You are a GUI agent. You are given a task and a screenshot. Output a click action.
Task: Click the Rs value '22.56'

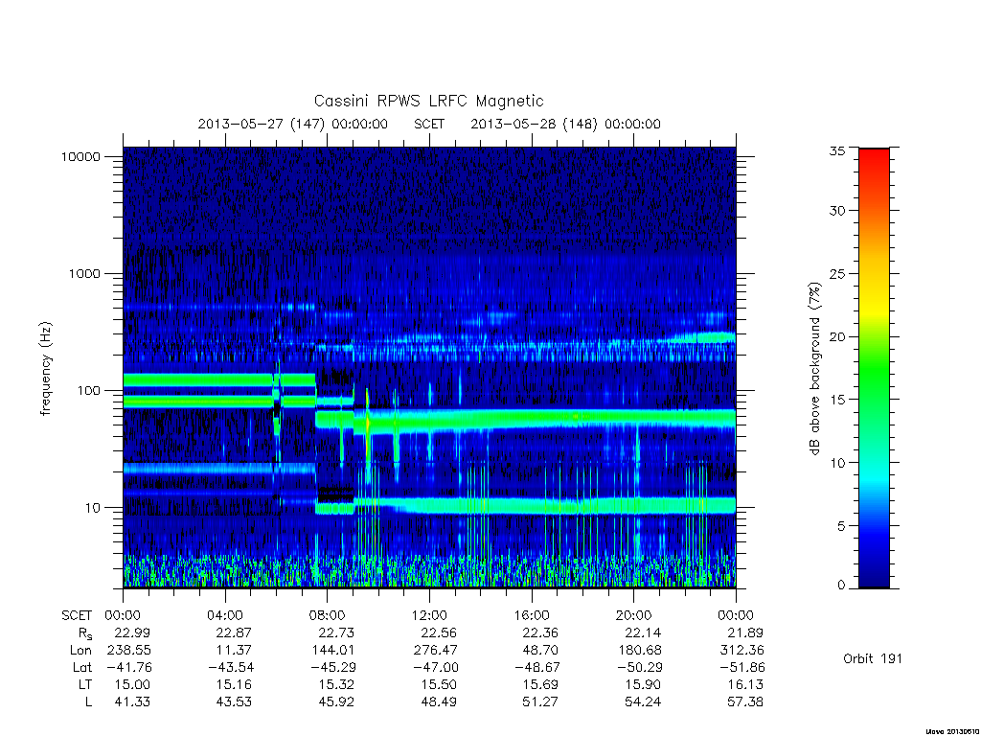439,632
